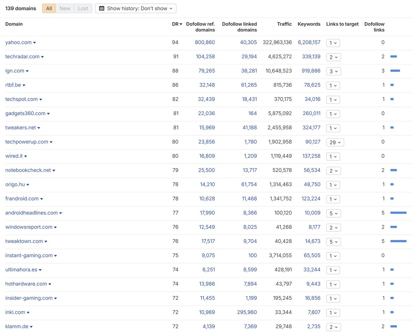412x332 pixels.
Task: Open yahoo.com's 800,860 dofollow ref. domains
Action: pos(205,42)
